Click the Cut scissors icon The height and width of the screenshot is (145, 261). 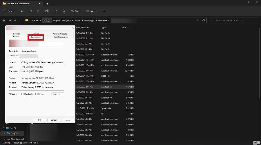[x=22, y=11]
